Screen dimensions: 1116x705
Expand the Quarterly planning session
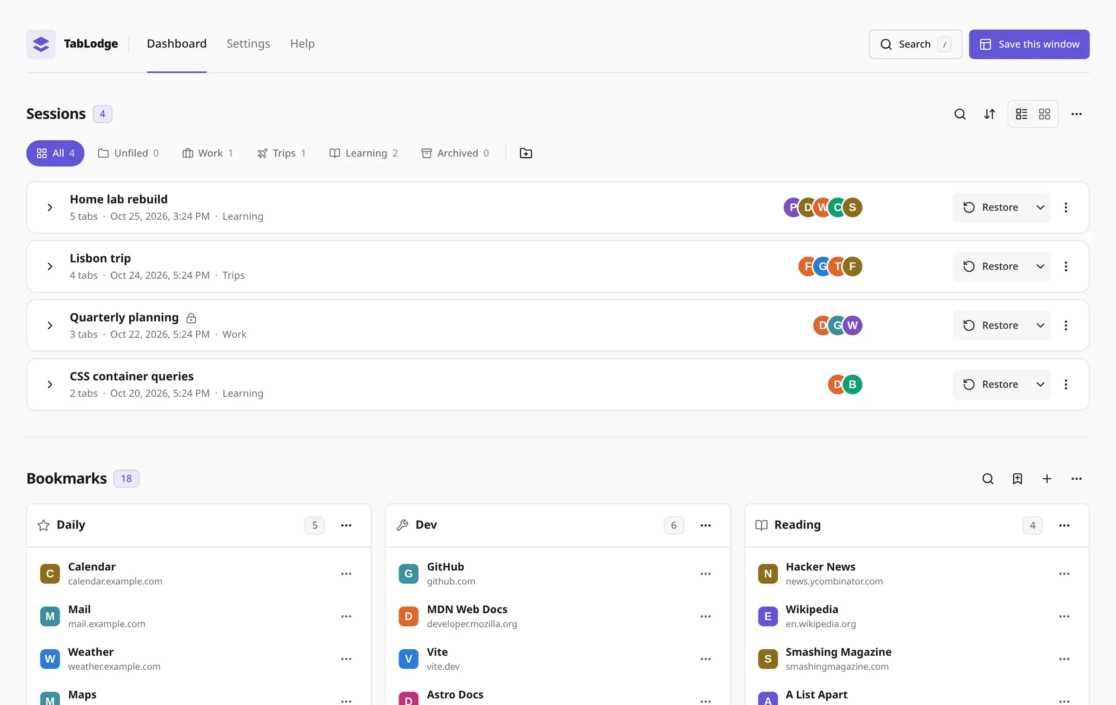point(50,326)
